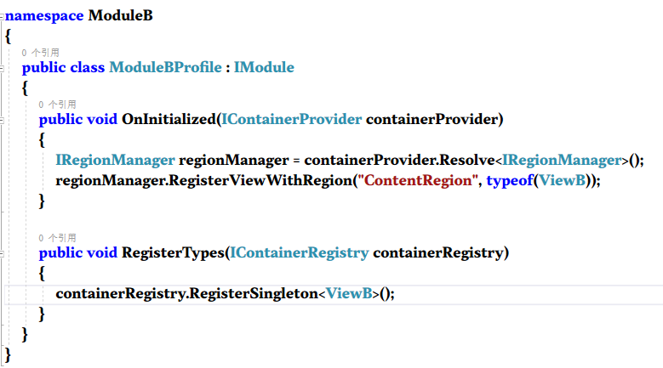Collapse the ModuleBProfile class block

3,67
